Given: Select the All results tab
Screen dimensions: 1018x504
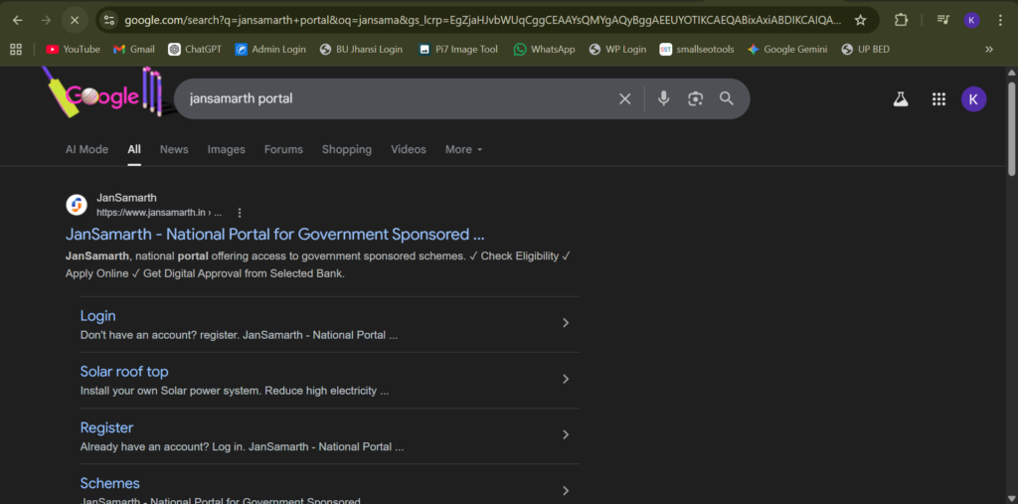Looking at the screenshot, I should 134,149.
